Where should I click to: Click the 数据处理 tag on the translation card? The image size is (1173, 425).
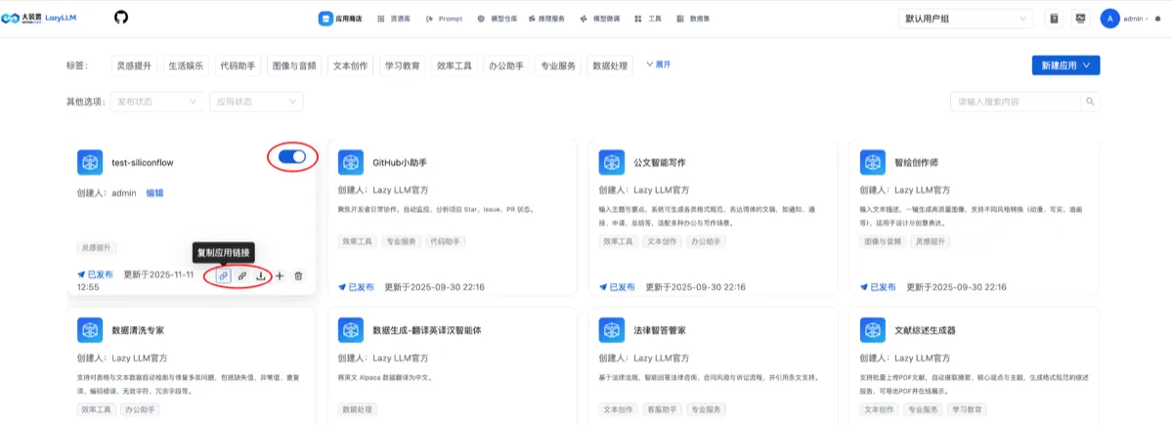358,408
